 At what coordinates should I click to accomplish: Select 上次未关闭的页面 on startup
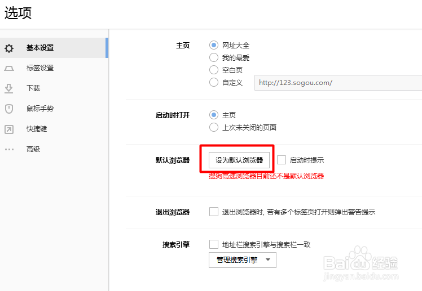(x=214, y=127)
